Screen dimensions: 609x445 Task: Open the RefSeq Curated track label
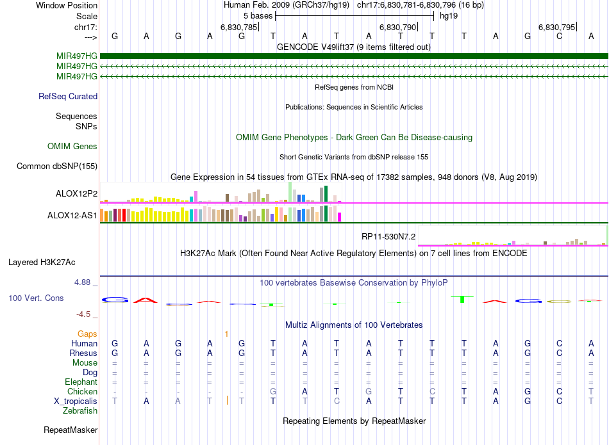pos(67,96)
